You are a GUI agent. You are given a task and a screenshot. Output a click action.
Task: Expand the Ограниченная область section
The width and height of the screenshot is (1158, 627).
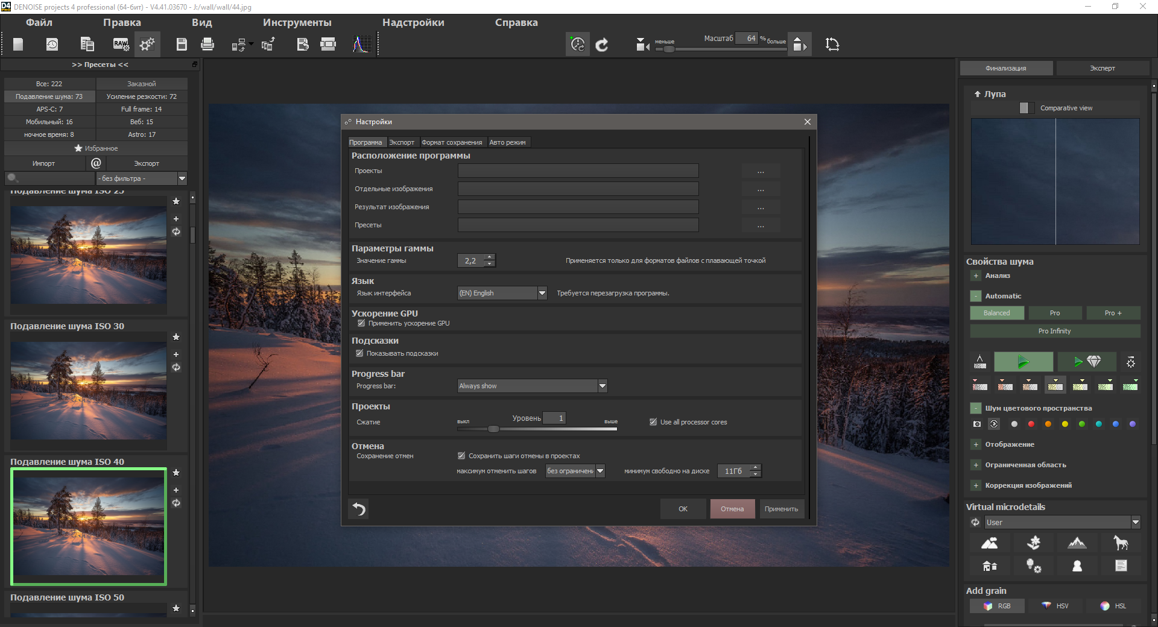(x=976, y=465)
